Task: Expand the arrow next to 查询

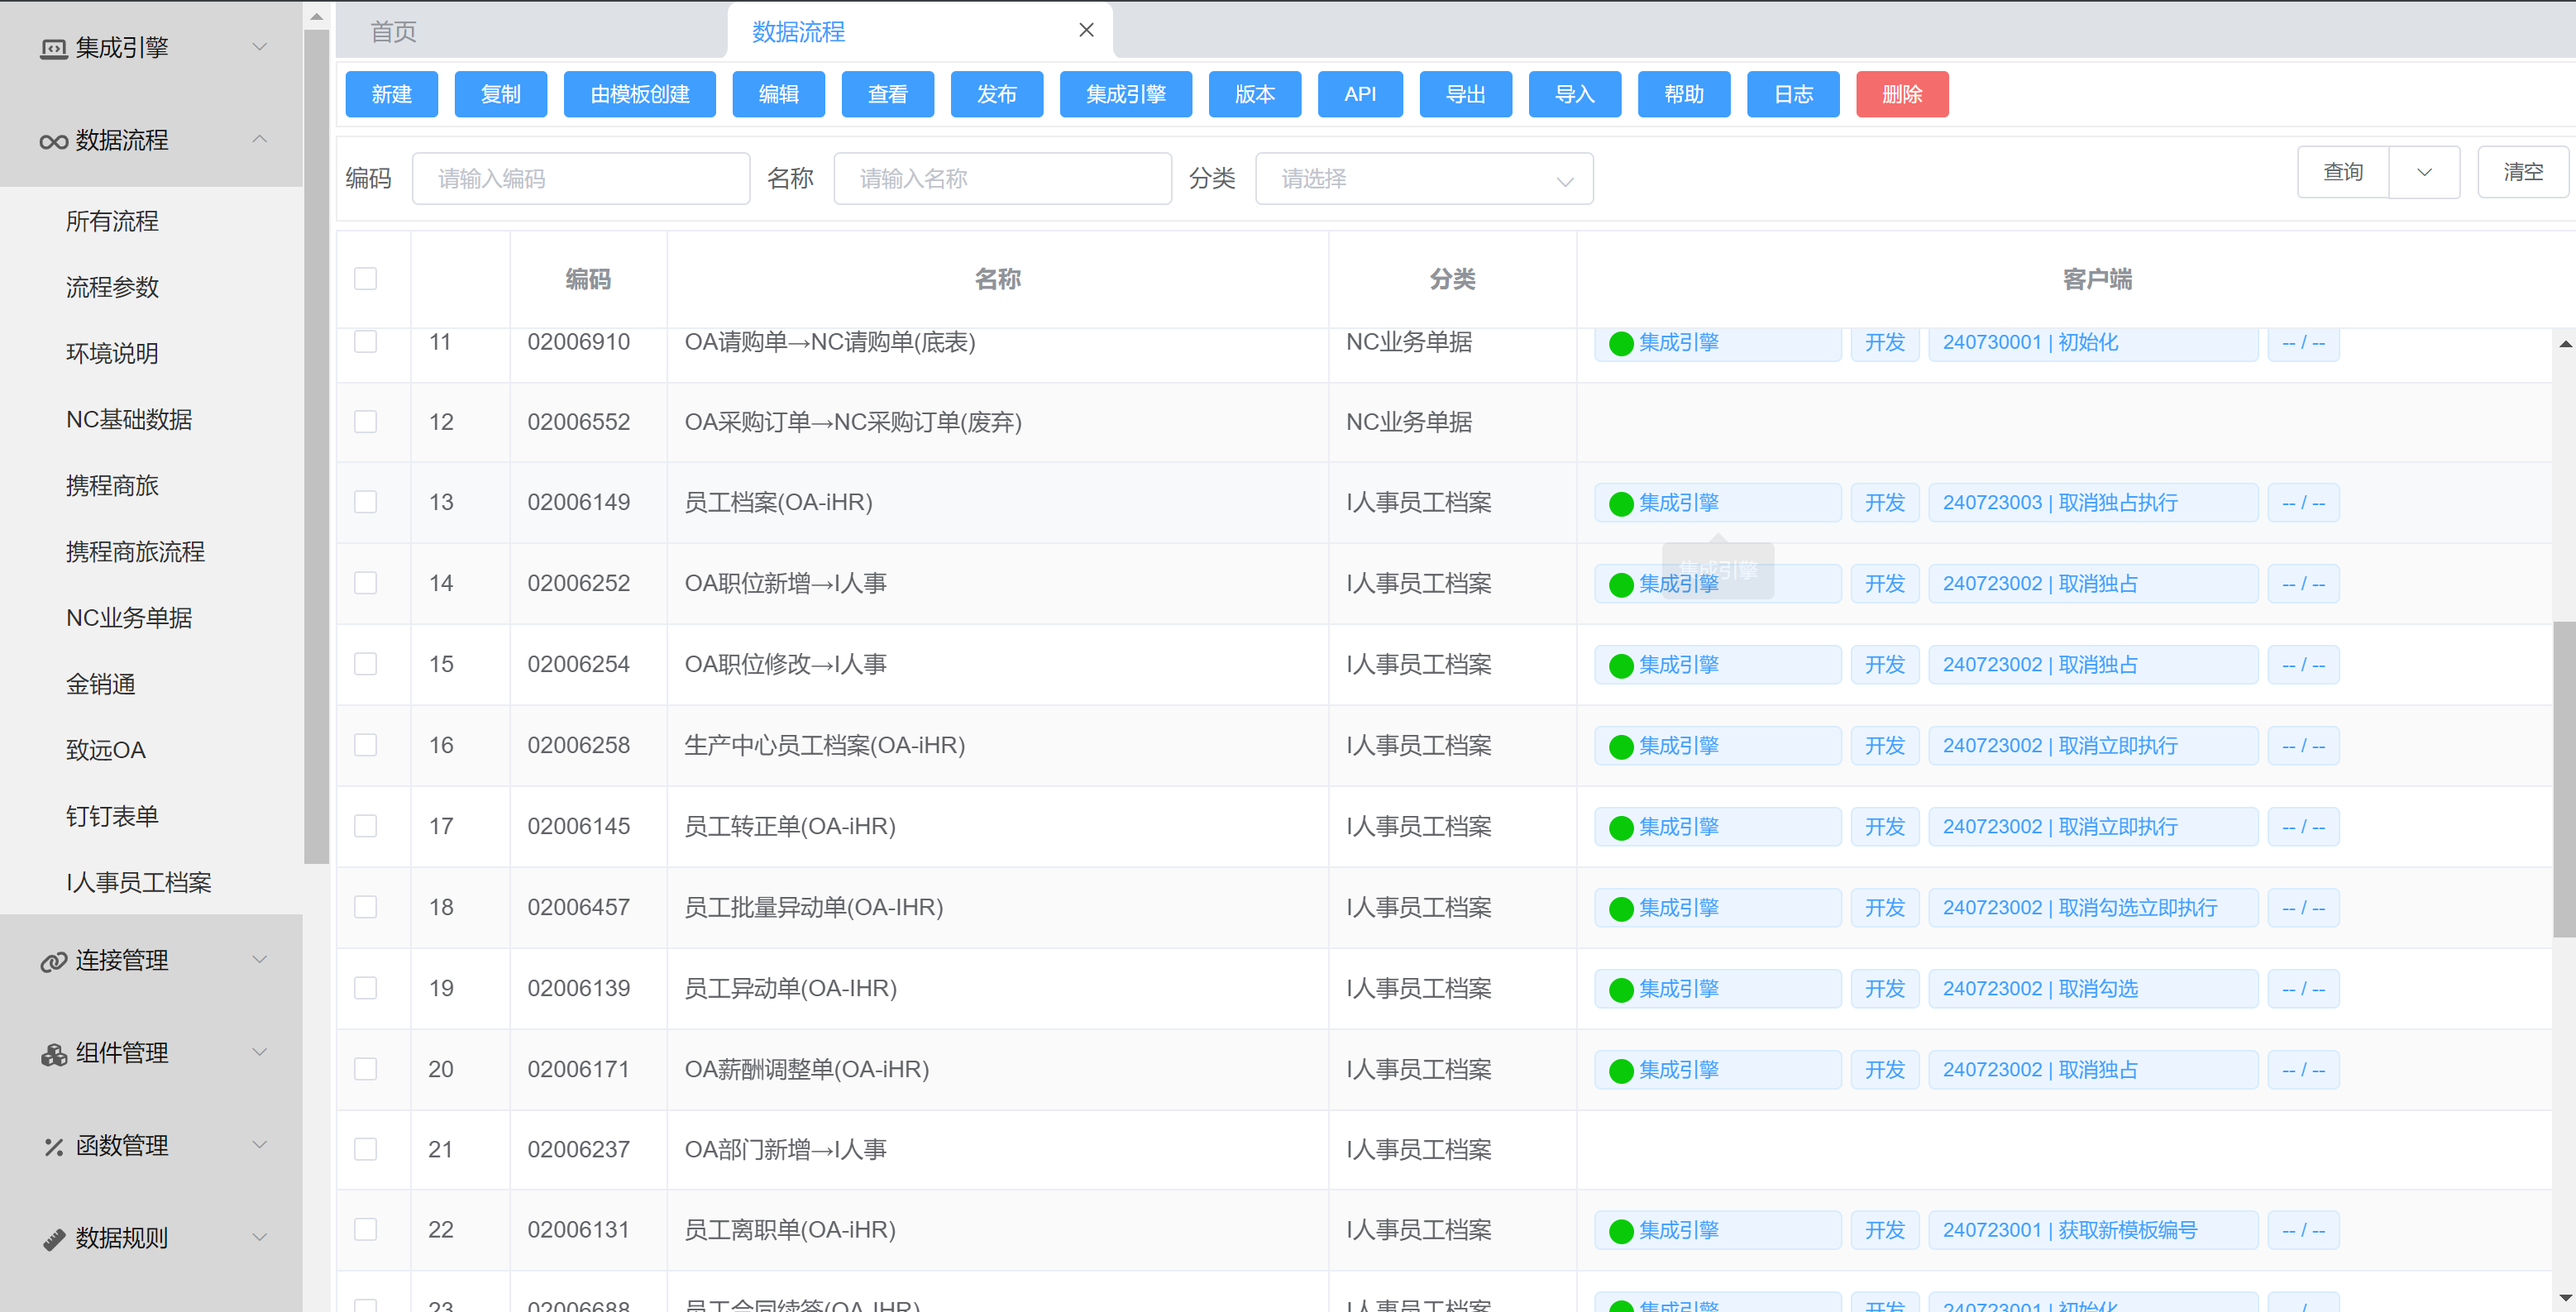Action: point(2424,172)
